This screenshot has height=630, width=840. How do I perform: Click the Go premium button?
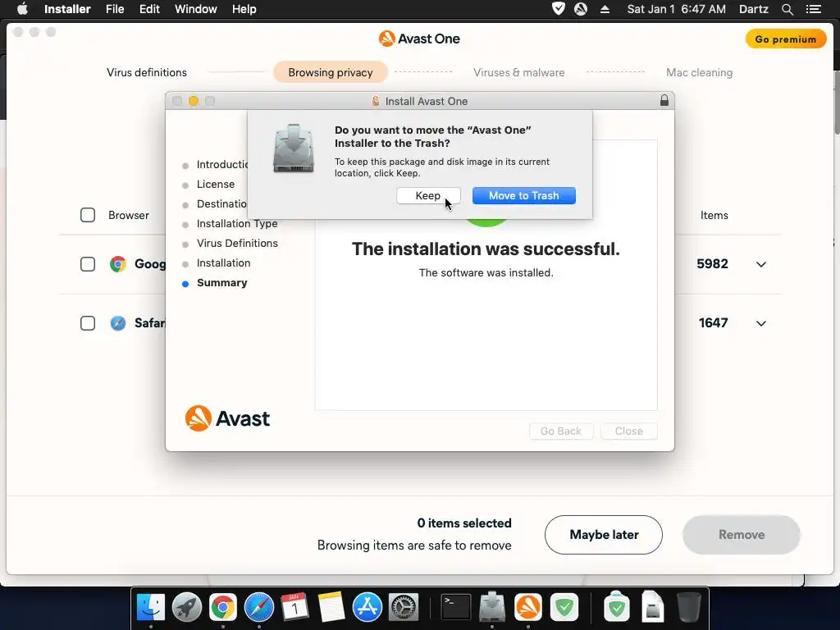[x=785, y=39]
